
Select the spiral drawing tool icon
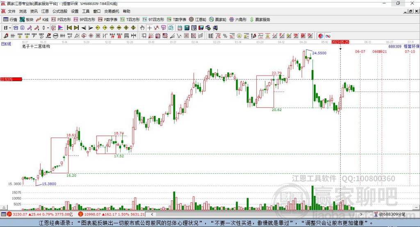click(x=41, y=36)
